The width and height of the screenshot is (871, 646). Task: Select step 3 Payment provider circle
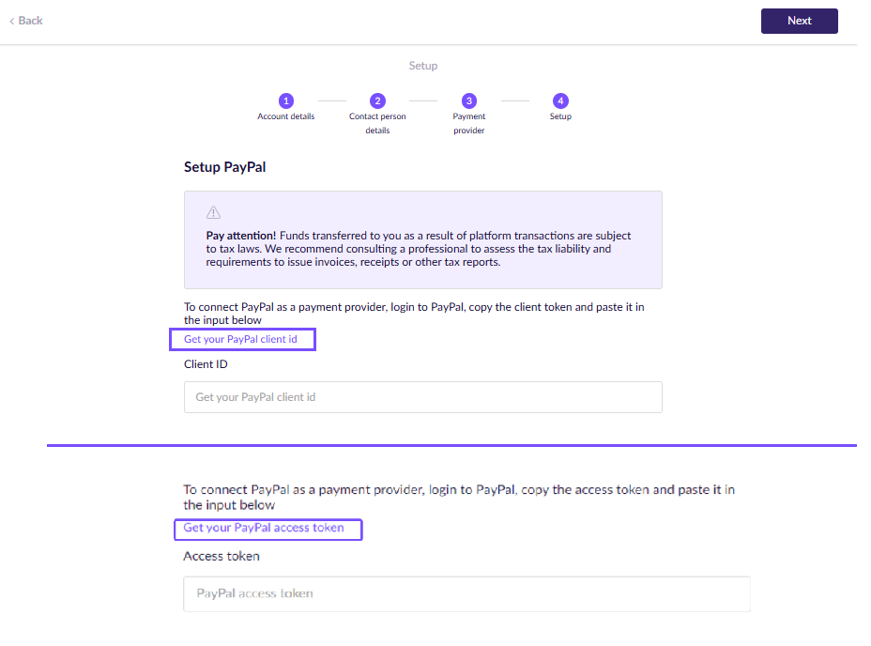pyautogui.click(x=469, y=100)
